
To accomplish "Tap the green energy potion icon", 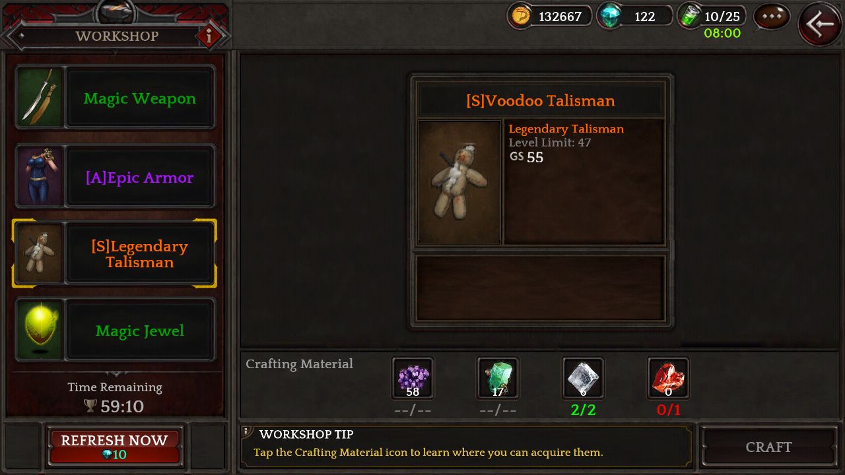I will click(x=690, y=16).
